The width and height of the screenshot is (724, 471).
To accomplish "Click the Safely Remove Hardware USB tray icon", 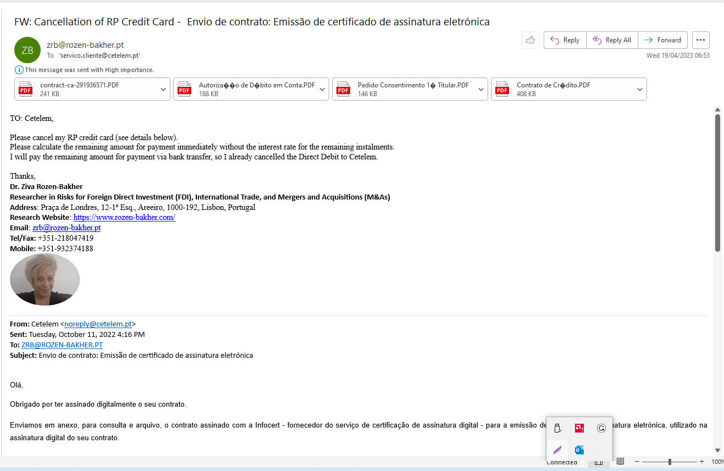I will (x=557, y=428).
